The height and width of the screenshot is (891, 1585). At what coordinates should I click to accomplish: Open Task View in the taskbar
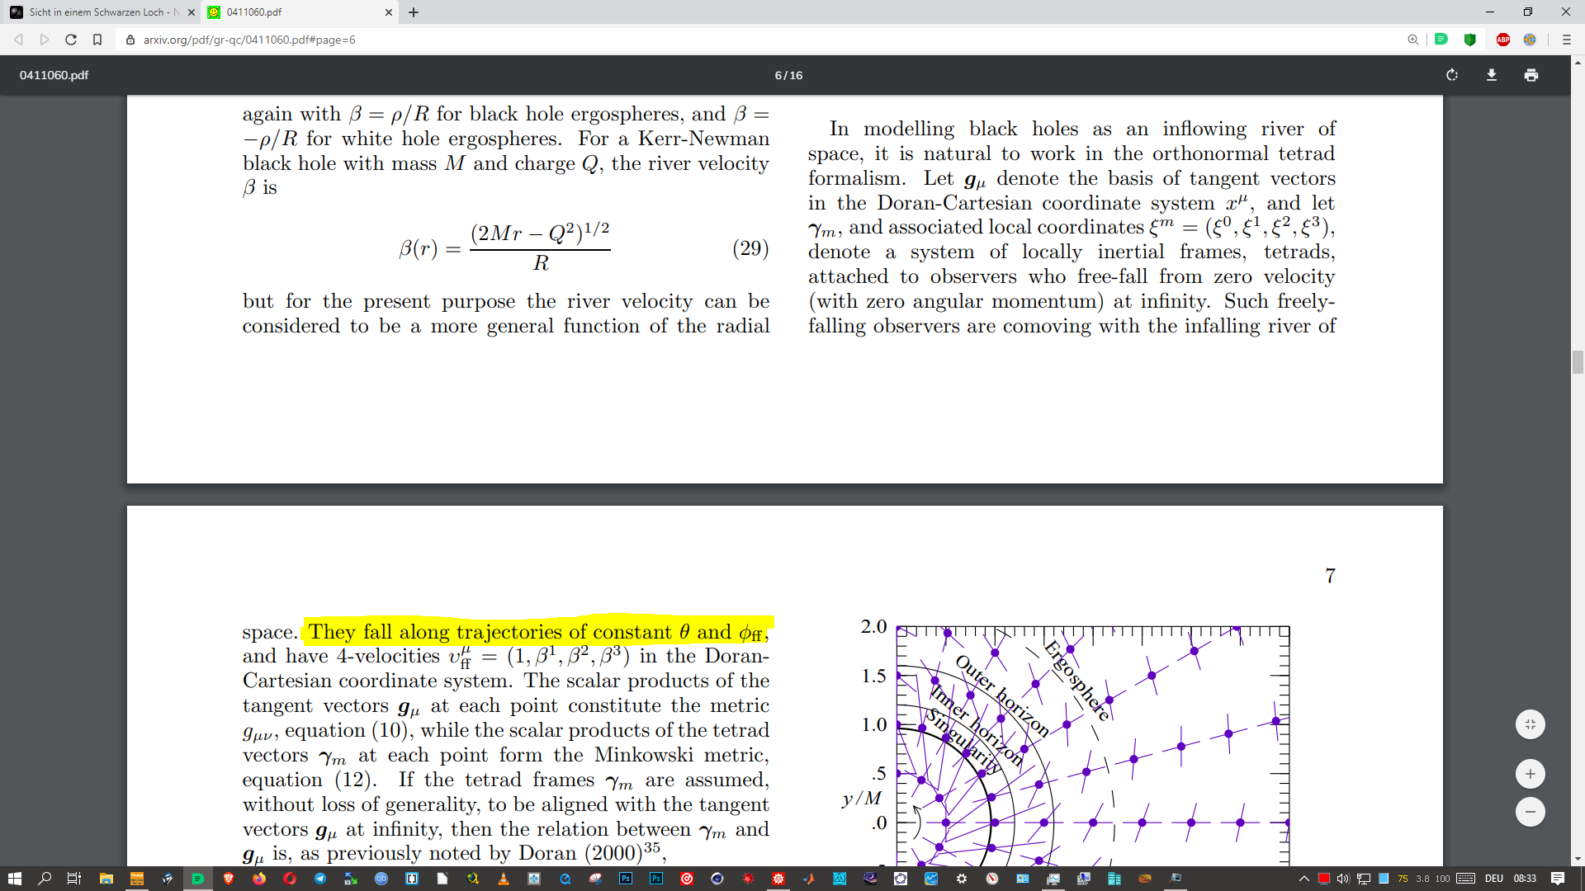pos(74,879)
